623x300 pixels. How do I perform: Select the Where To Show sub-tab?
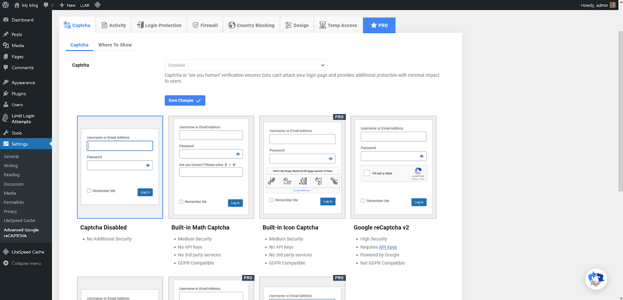click(x=115, y=45)
